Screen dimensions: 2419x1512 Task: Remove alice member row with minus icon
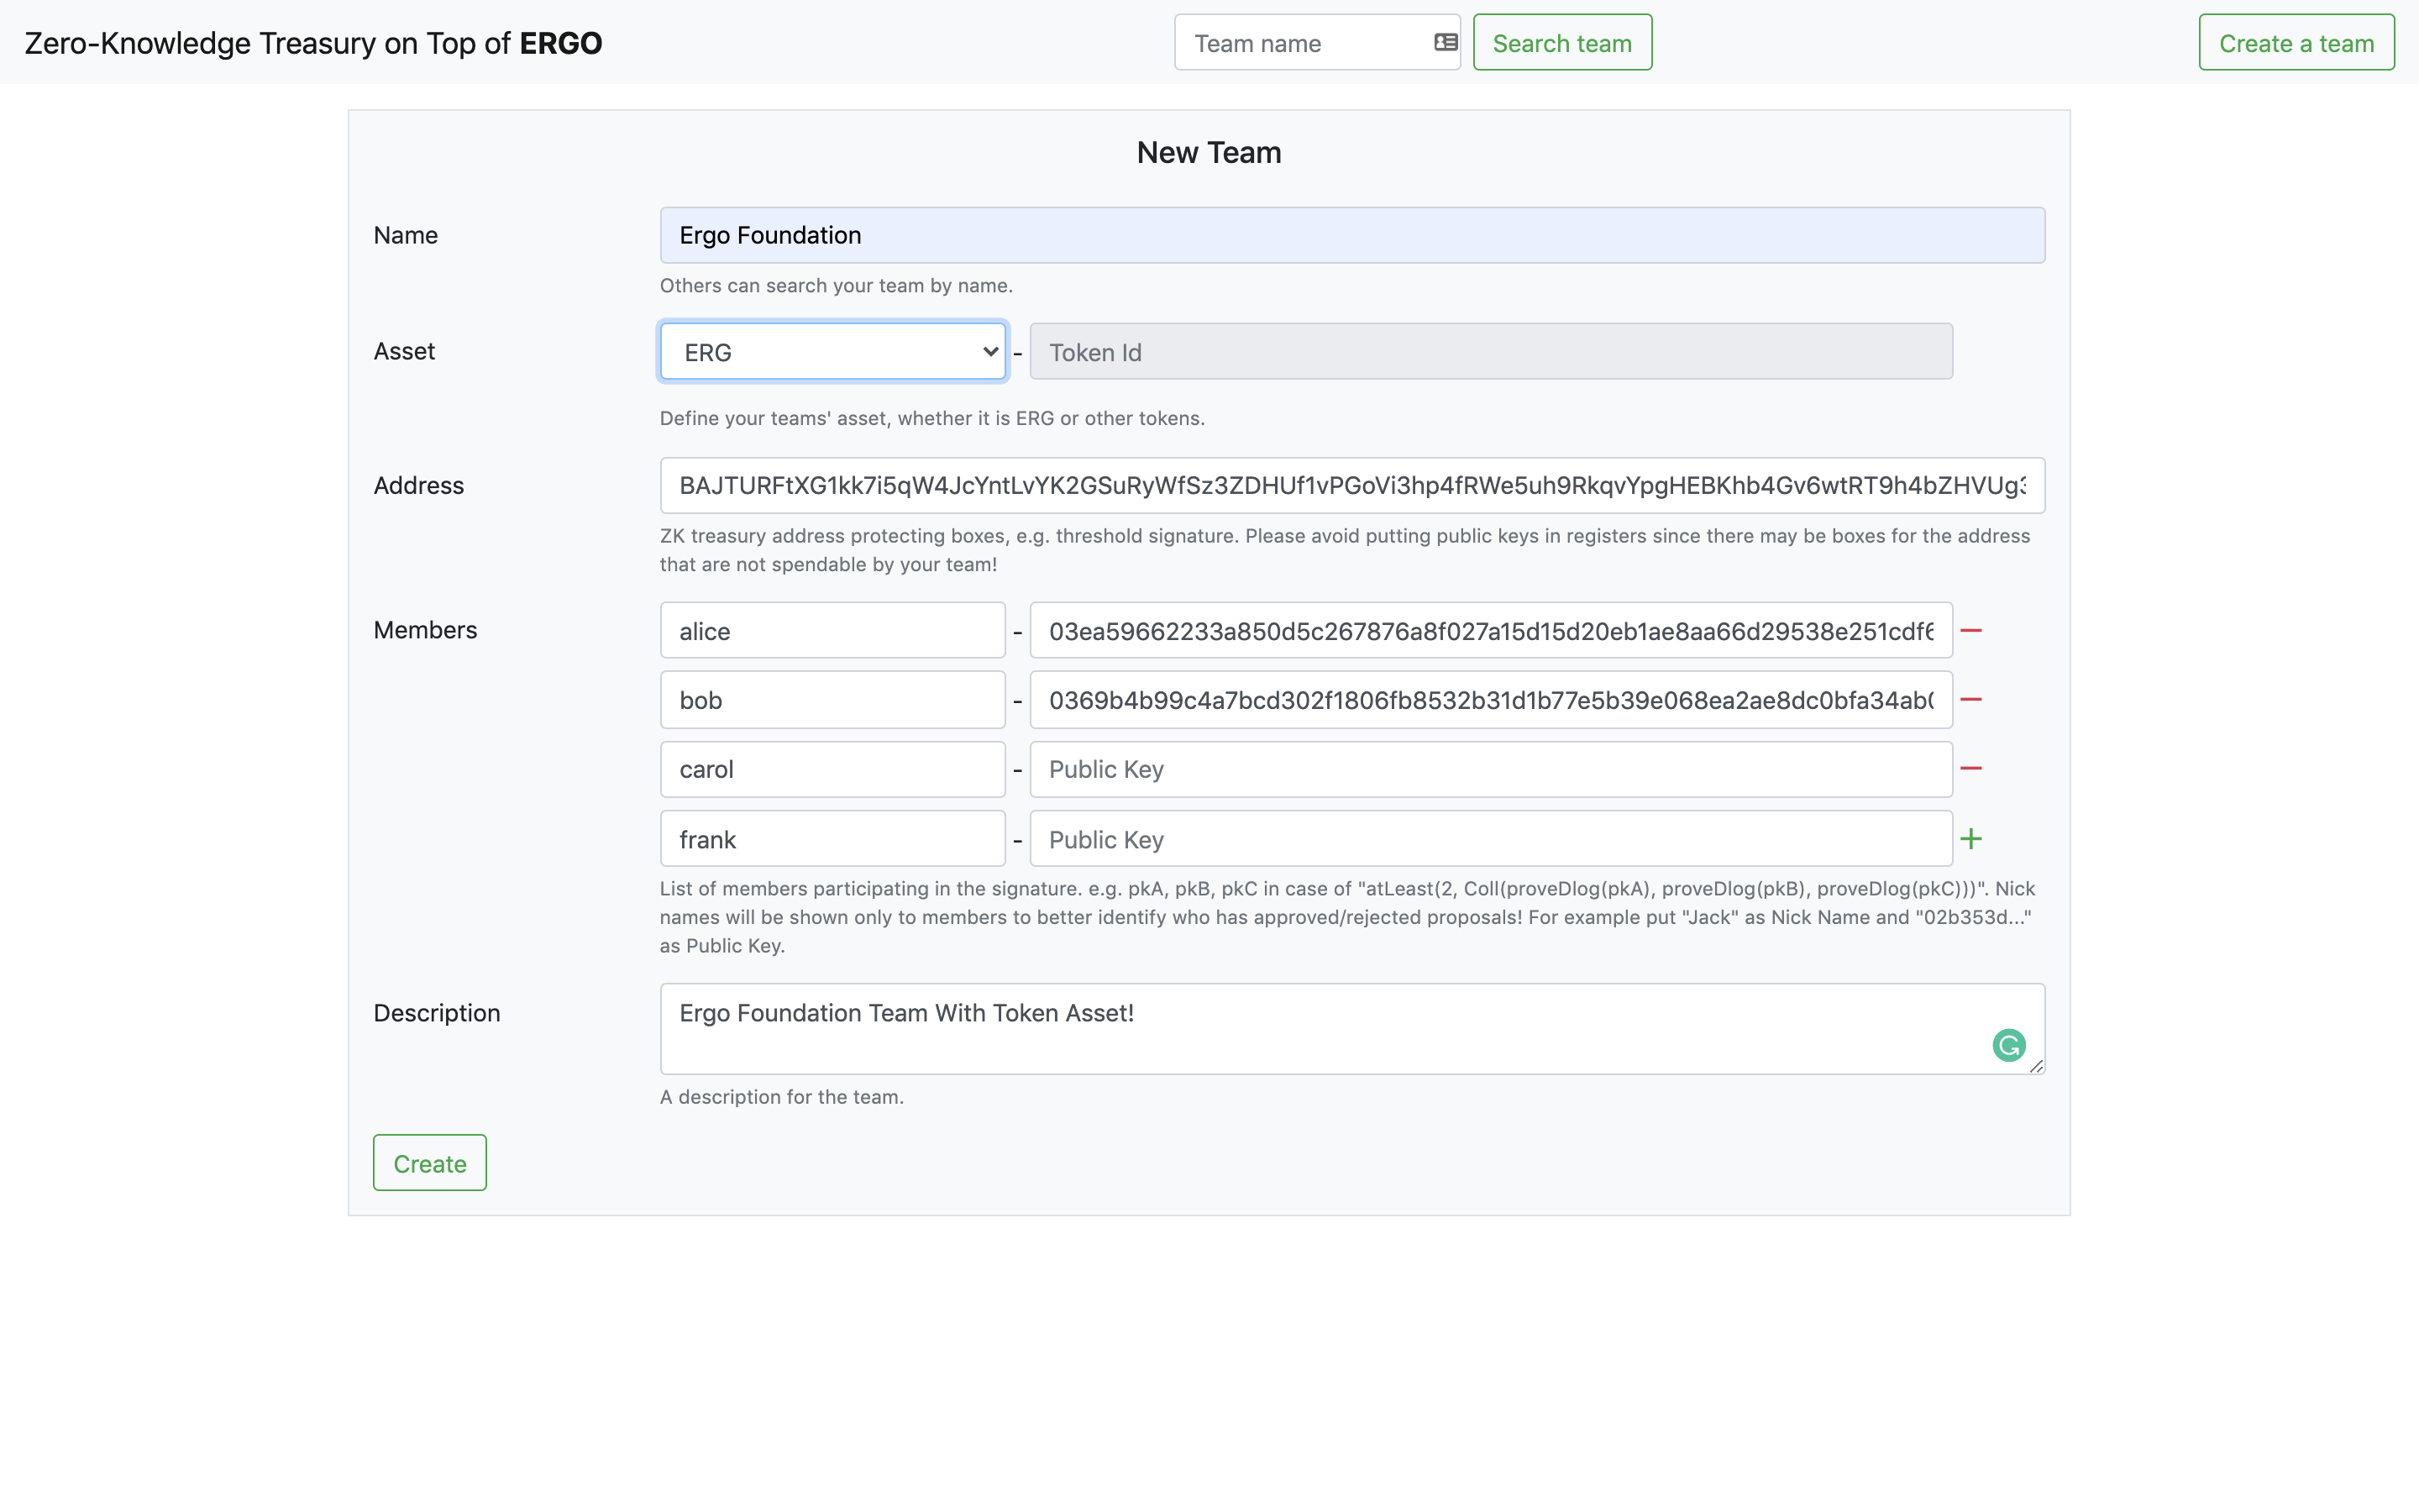[1970, 631]
